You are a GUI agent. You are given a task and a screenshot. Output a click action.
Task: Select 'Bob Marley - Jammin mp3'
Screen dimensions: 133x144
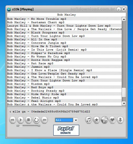coord(64,67)
